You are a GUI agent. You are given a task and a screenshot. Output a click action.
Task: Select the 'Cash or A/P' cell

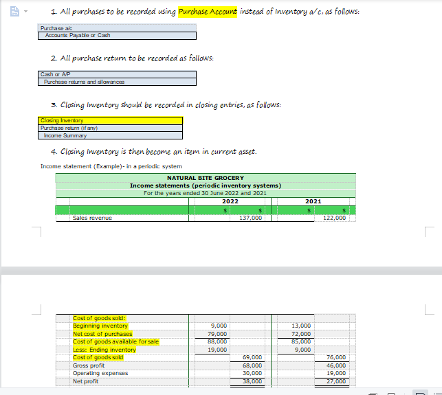117,74
